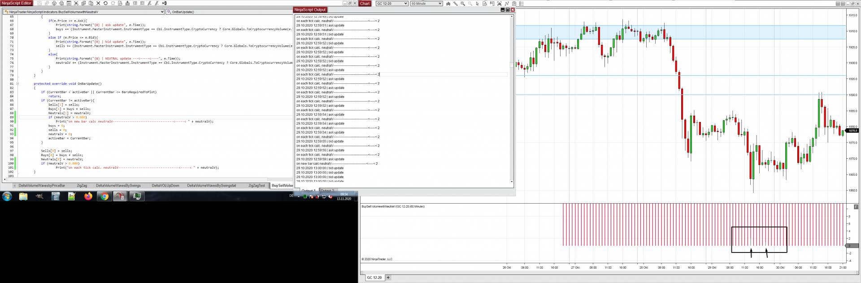Viewport: 861px width, 283px height.
Task: Click the current price marker 1878.8 on axis
Action: 852,131
